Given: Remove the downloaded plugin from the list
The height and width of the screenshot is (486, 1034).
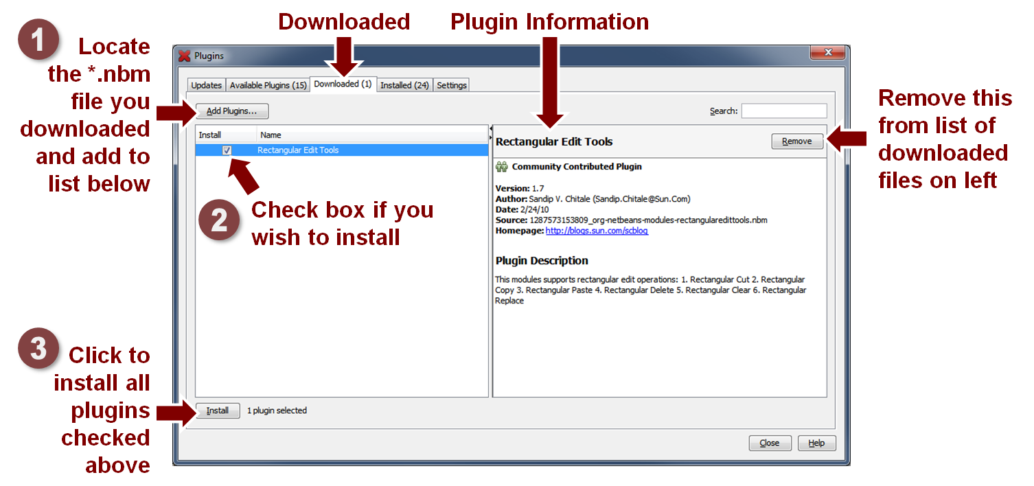Looking at the screenshot, I should coord(796,141).
